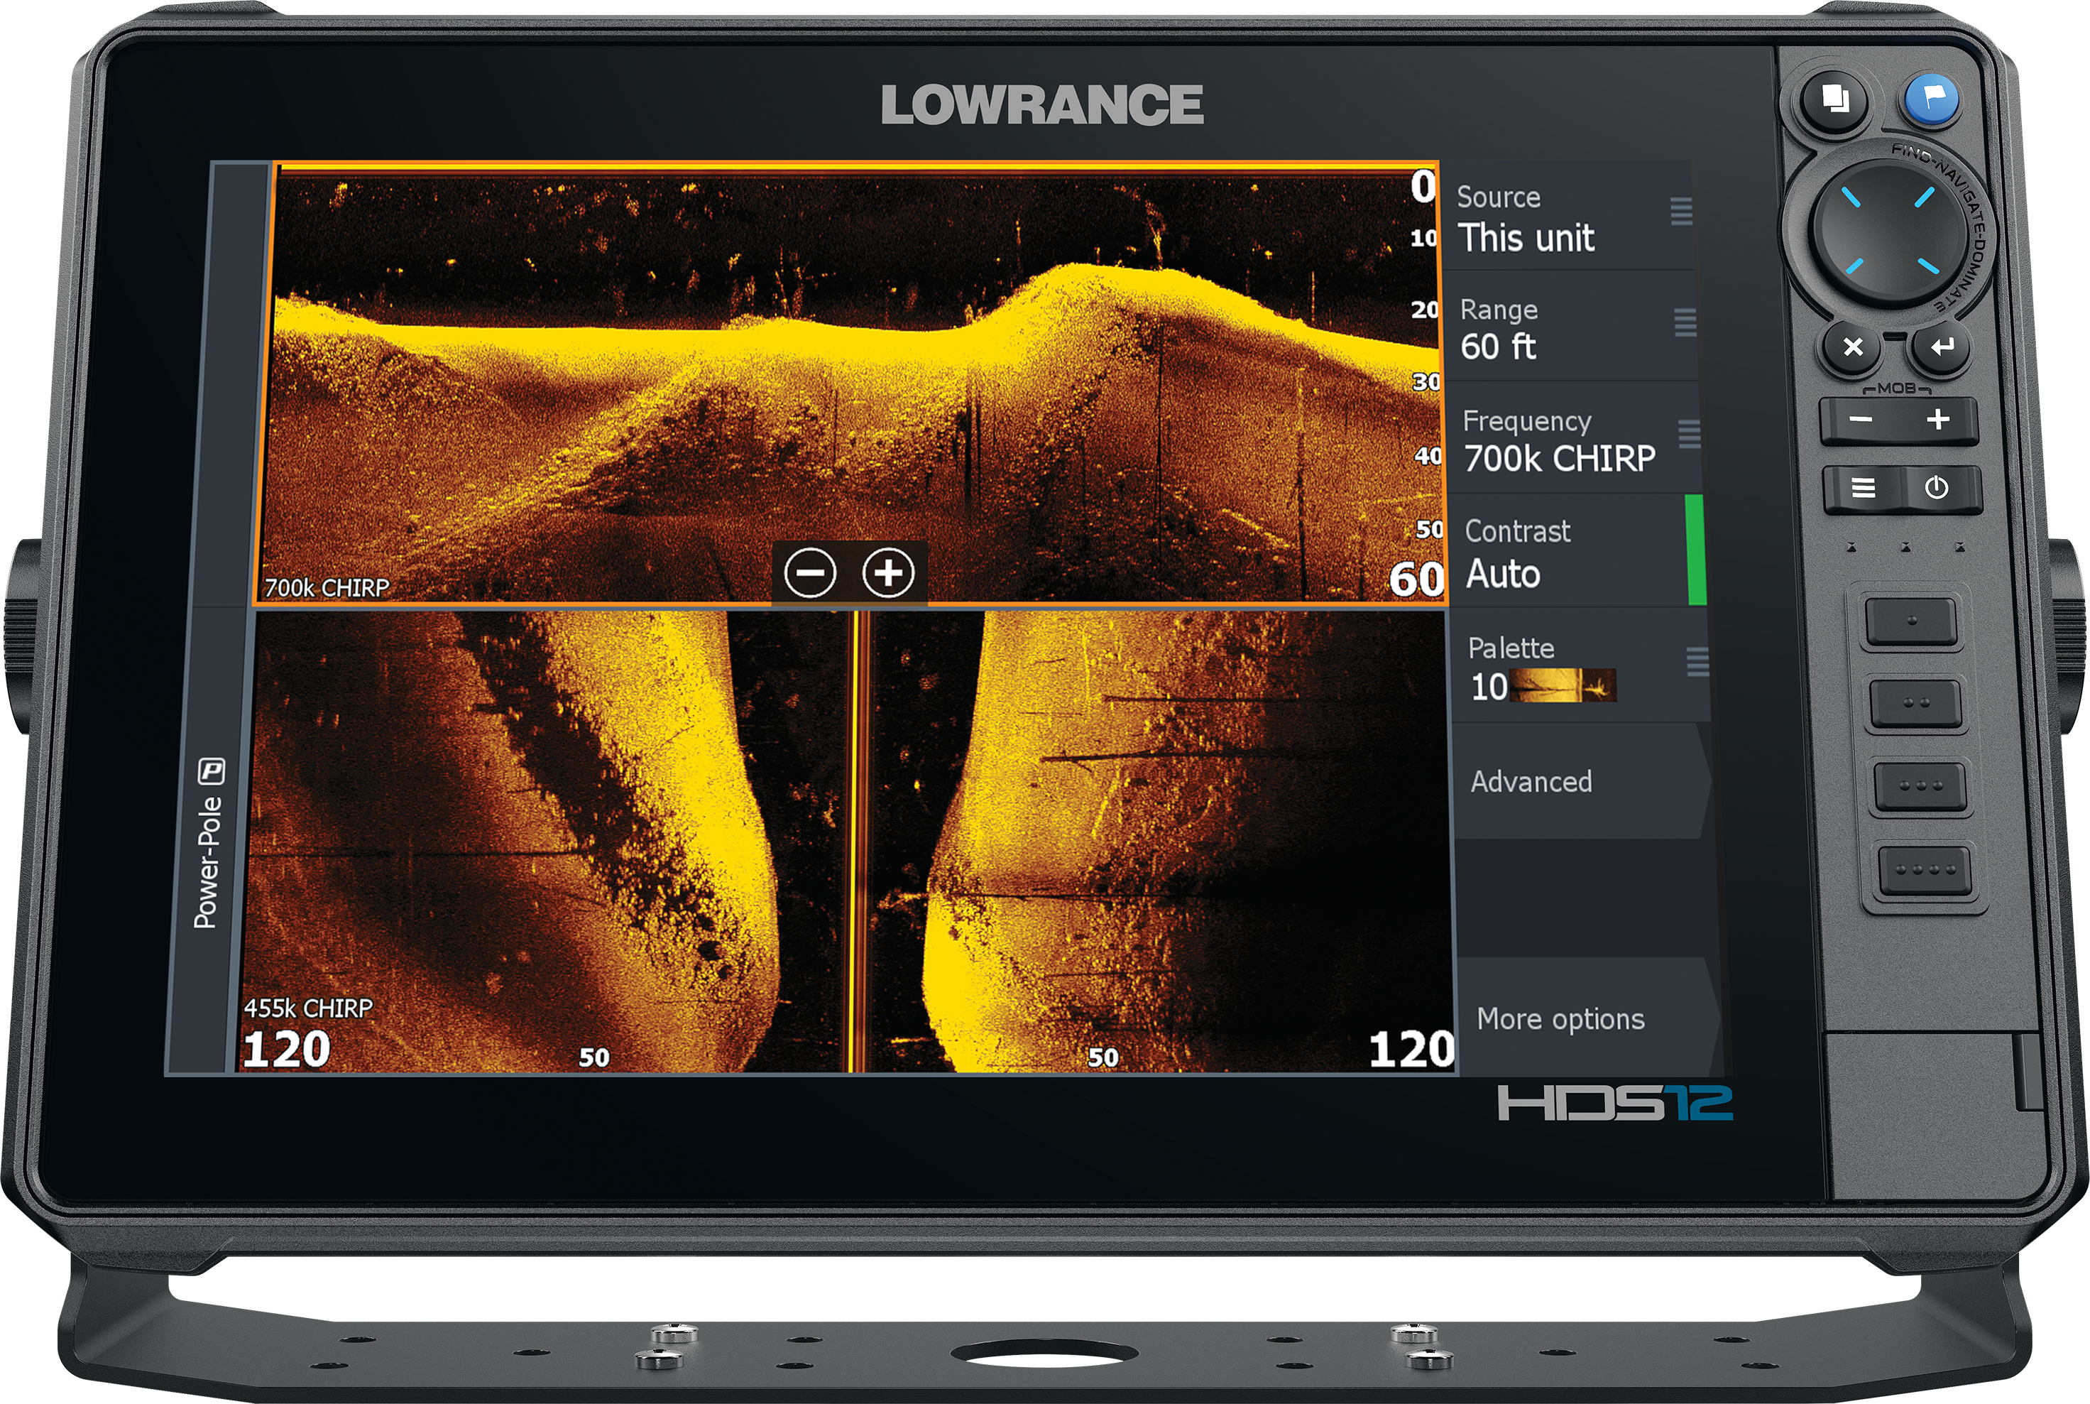Tap the on-screen zoom out minus icon

[810, 572]
